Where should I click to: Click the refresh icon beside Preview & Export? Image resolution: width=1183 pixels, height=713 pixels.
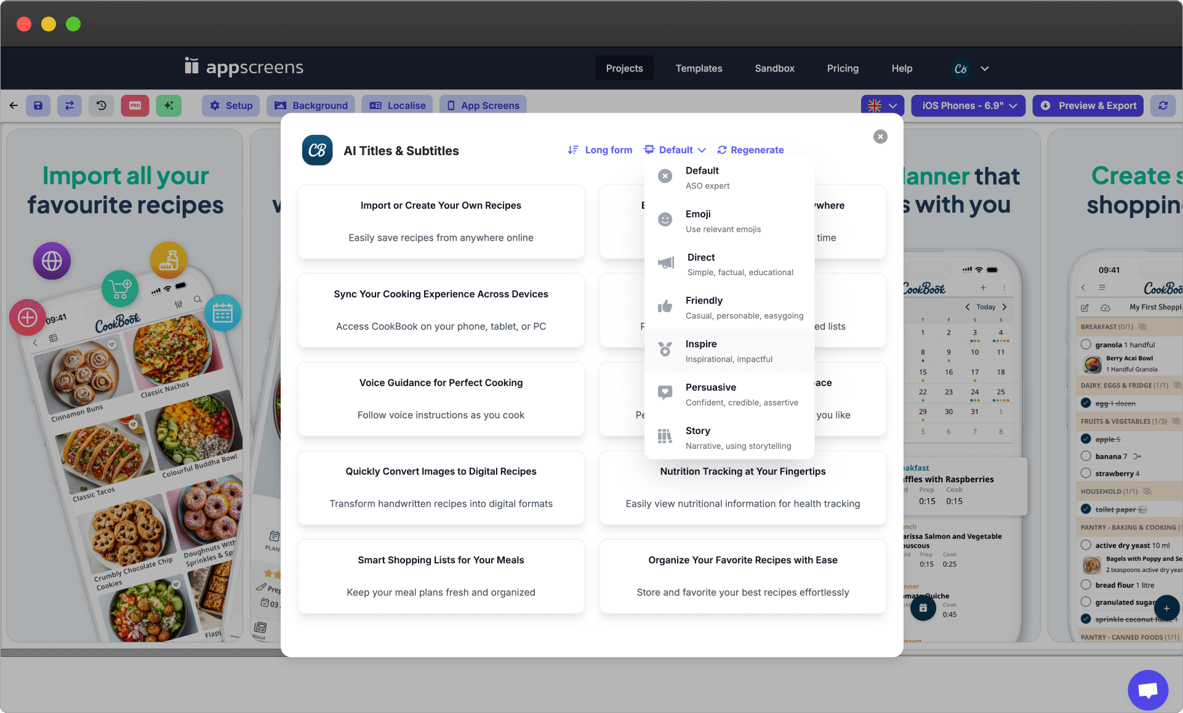(x=1163, y=105)
